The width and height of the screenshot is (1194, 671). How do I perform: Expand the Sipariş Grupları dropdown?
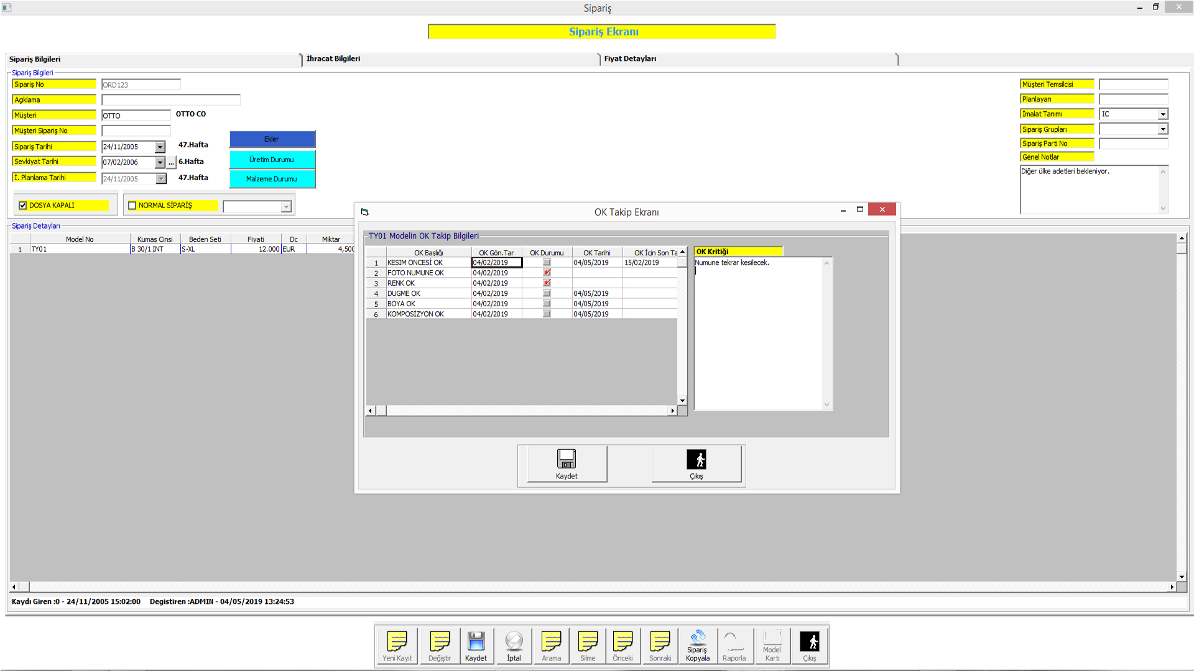[1162, 129]
